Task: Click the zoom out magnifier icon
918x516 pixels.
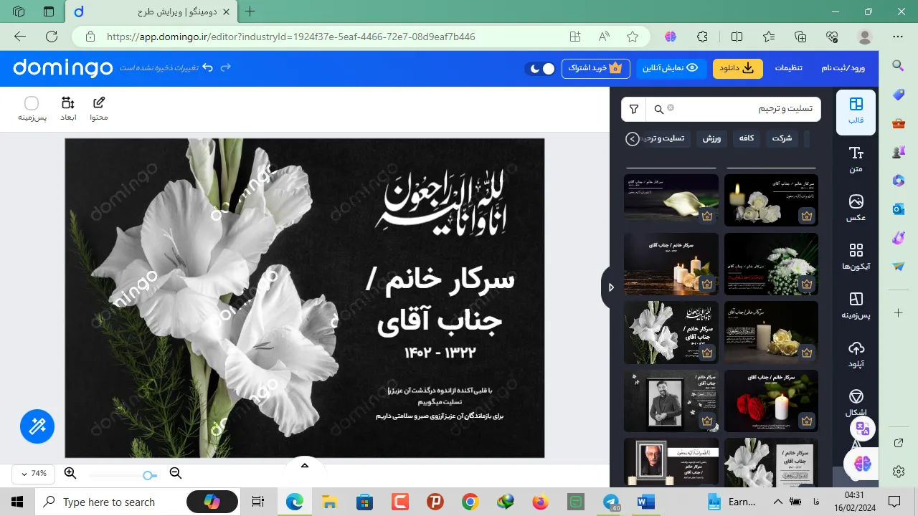Action: pos(176,473)
